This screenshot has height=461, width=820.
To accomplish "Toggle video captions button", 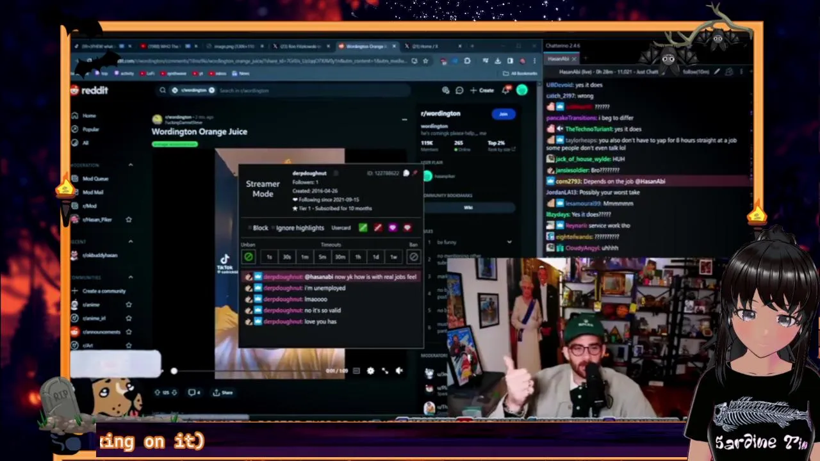I will [x=356, y=371].
